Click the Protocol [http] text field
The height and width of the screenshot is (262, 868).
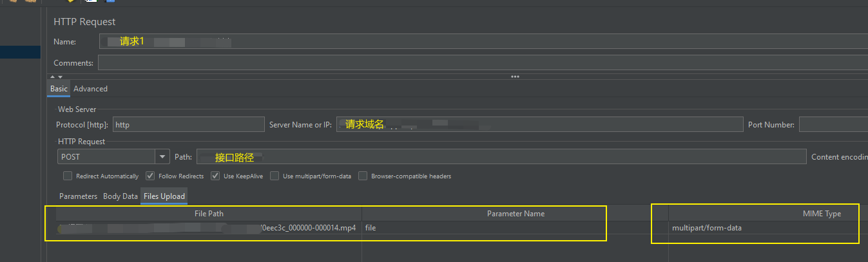click(x=188, y=125)
